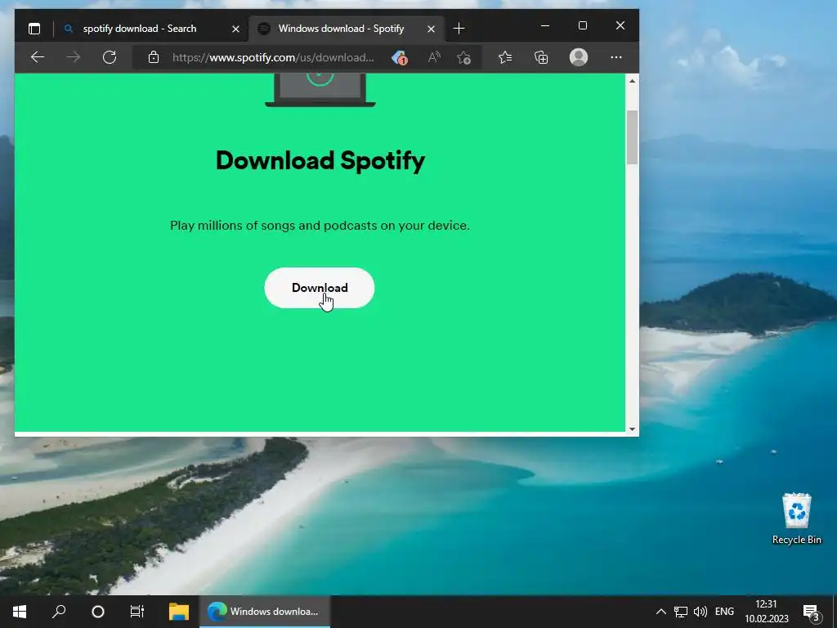Viewport: 837px width, 628px height.
Task: Open File Explorer from taskbar
Action: tap(179, 612)
